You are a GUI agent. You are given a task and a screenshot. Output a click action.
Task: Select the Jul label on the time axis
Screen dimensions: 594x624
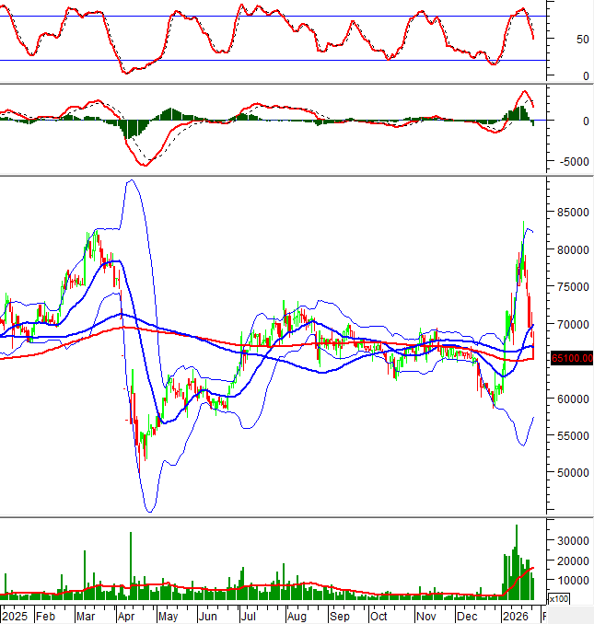click(x=249, y=615)
